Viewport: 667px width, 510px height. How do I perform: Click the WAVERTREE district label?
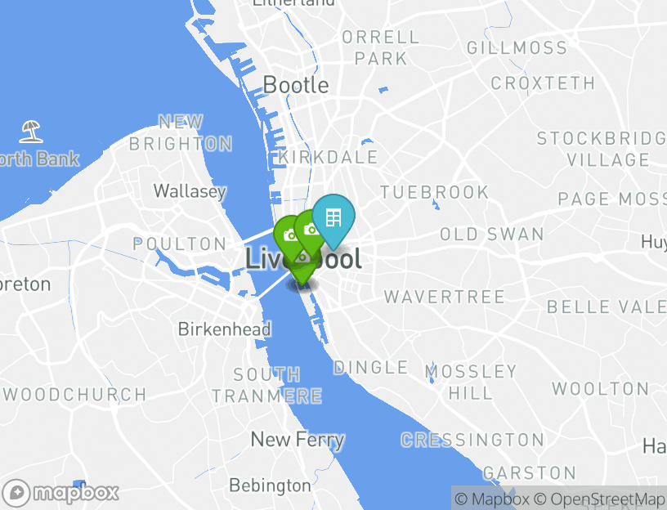click(444, 297)
